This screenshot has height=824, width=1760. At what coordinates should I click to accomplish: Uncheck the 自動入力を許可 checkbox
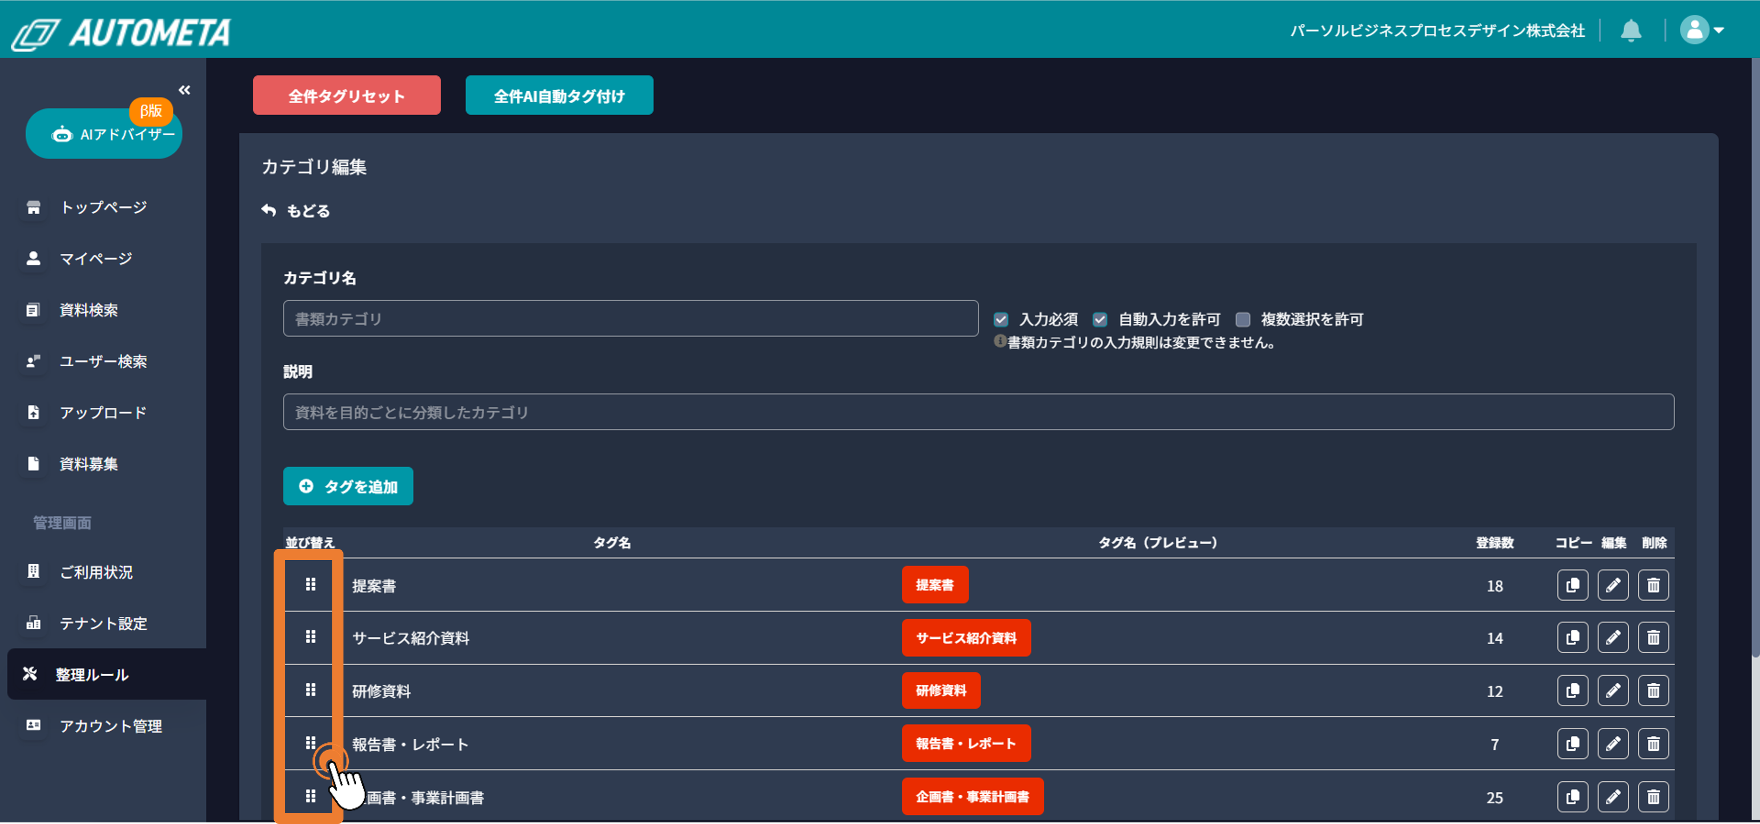pyautogui.click(x=1099, y=320)
